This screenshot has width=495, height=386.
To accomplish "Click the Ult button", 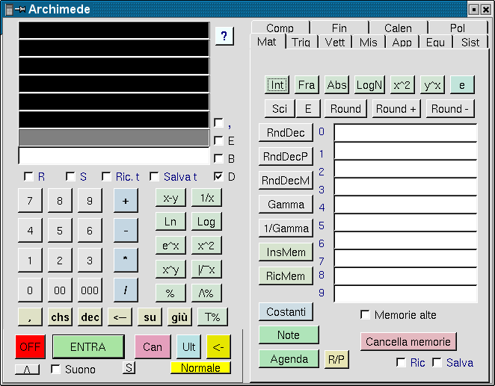I will tap(188, 346).
